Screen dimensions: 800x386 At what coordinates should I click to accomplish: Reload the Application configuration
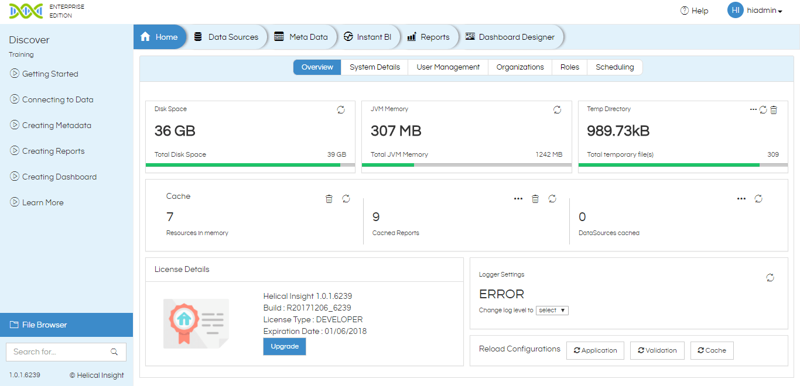pos(595,350)
